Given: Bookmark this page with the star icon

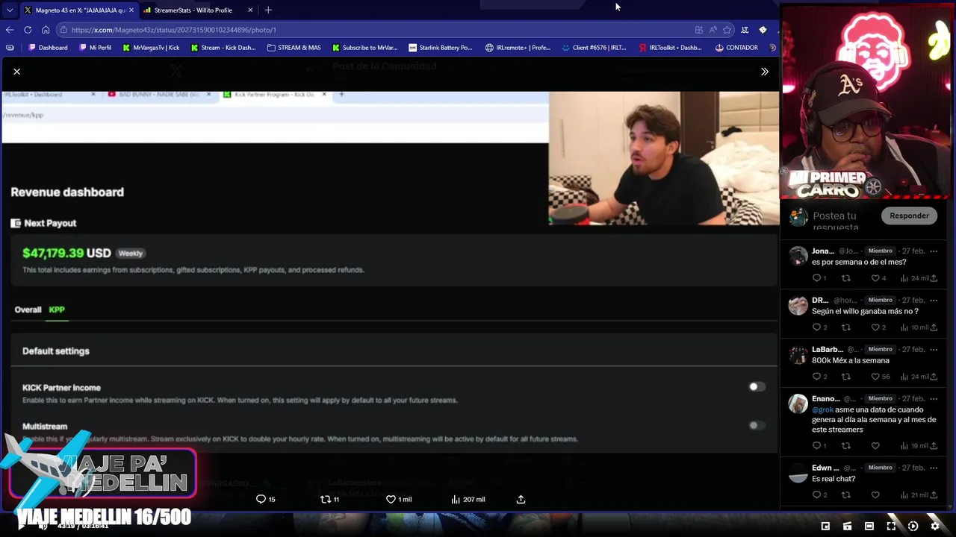Looking at the screenshot, I should coord(727,30).
